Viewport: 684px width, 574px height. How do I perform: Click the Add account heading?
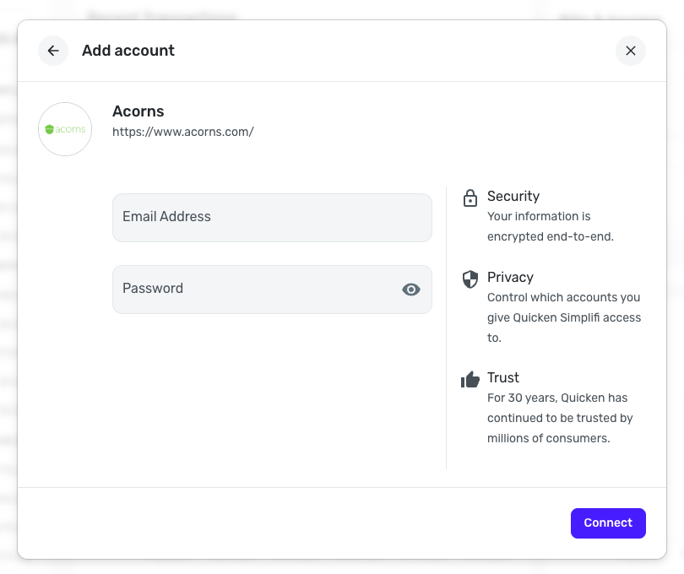click(x=128, y=51)
